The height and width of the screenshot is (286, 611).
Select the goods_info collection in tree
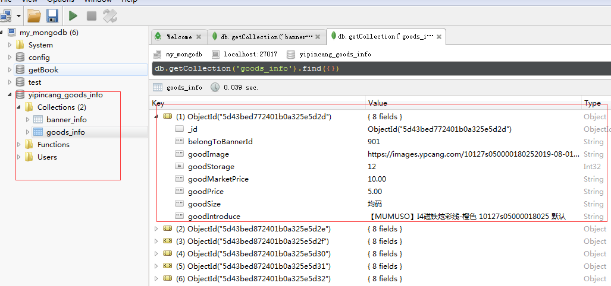point(65,132)
